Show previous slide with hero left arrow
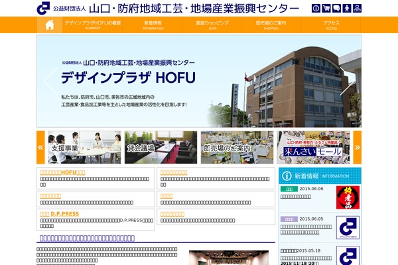This screenshot has width=398, height=265. coord(50,81)
